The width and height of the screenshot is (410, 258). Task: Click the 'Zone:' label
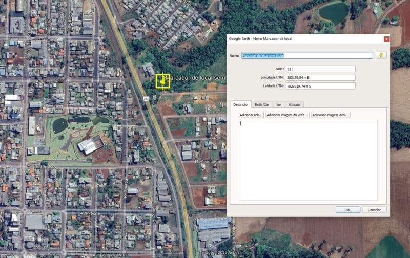pyautogui.click(x=279, y=69)
